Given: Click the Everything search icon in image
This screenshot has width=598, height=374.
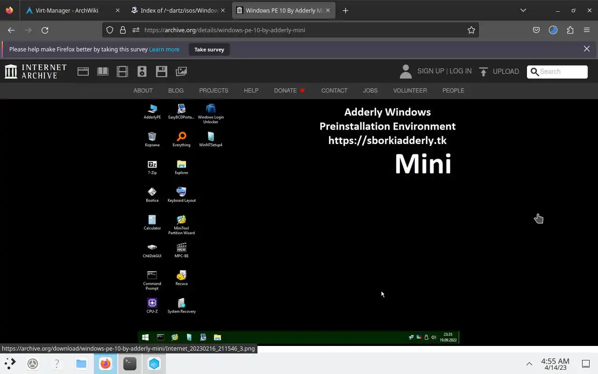Looking at the screenshot, I should [181, 139].
